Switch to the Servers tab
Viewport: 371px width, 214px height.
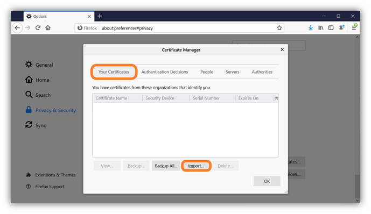pos(233,72)
